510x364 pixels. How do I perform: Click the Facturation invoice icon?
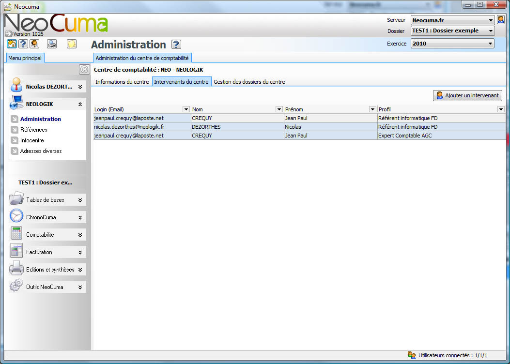(16, 251)
